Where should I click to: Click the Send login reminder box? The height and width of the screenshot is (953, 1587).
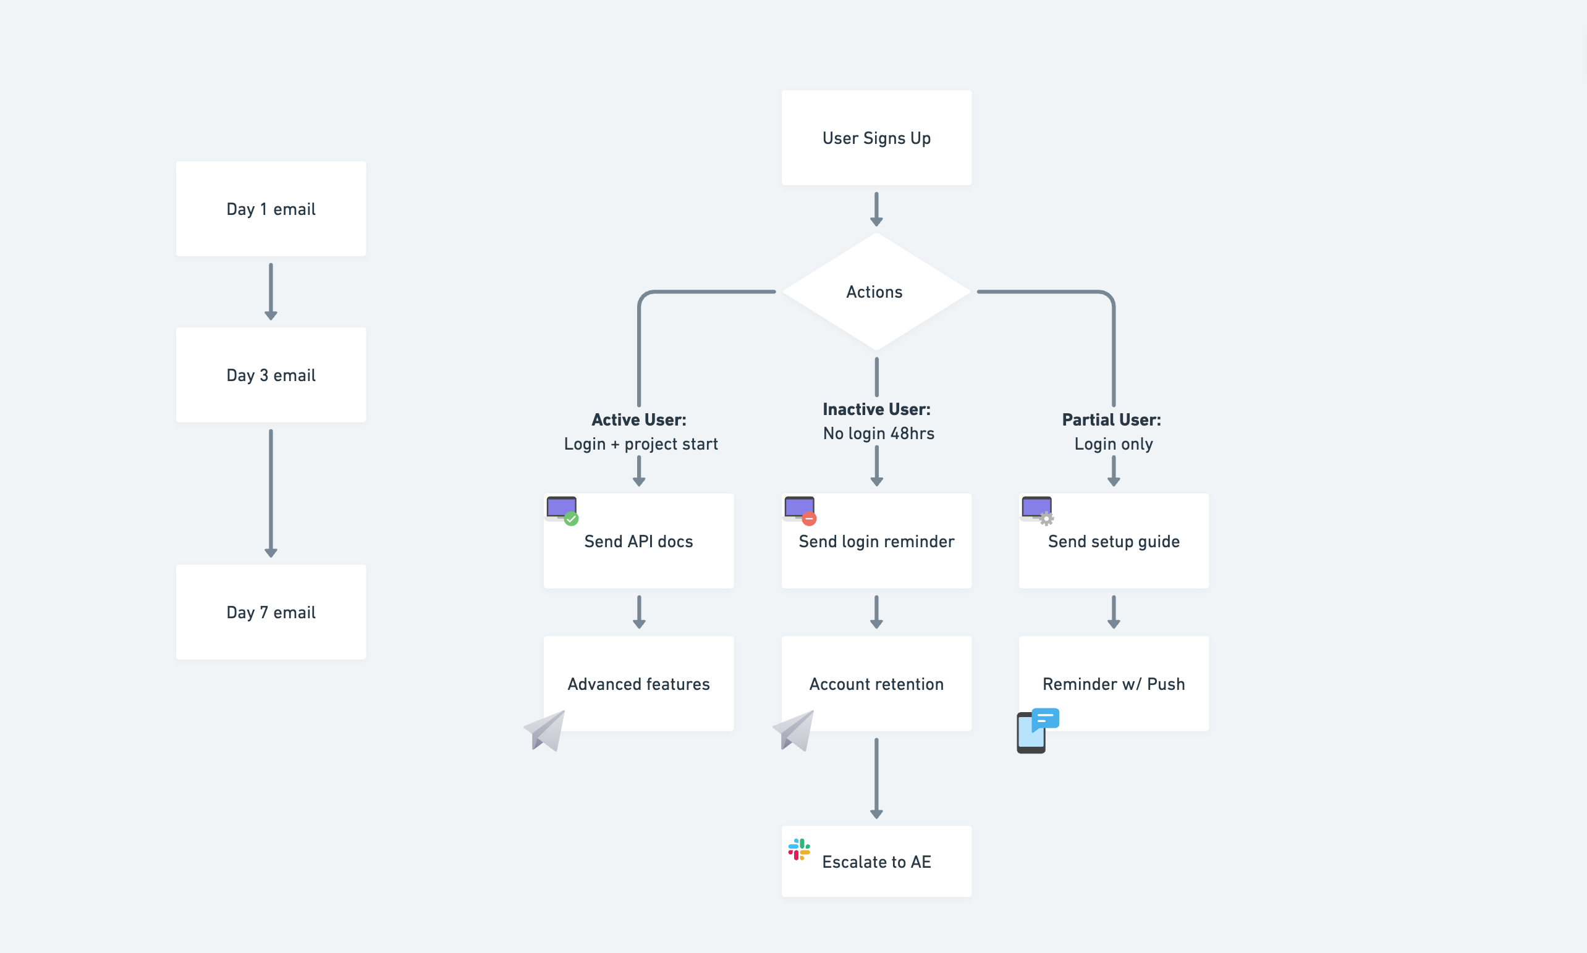[x=876, y=542]
